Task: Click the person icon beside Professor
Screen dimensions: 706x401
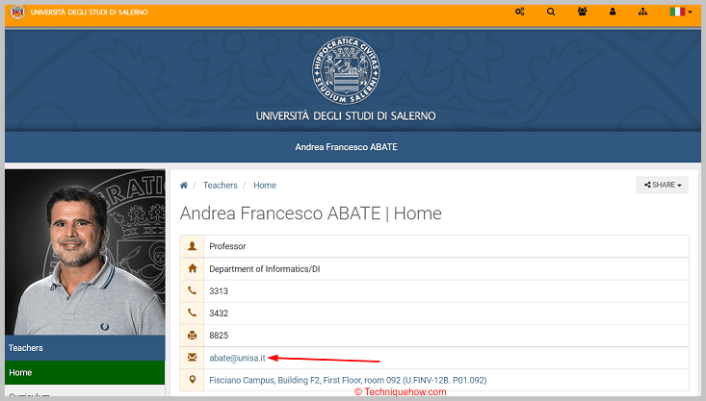Action: (193, 246)
